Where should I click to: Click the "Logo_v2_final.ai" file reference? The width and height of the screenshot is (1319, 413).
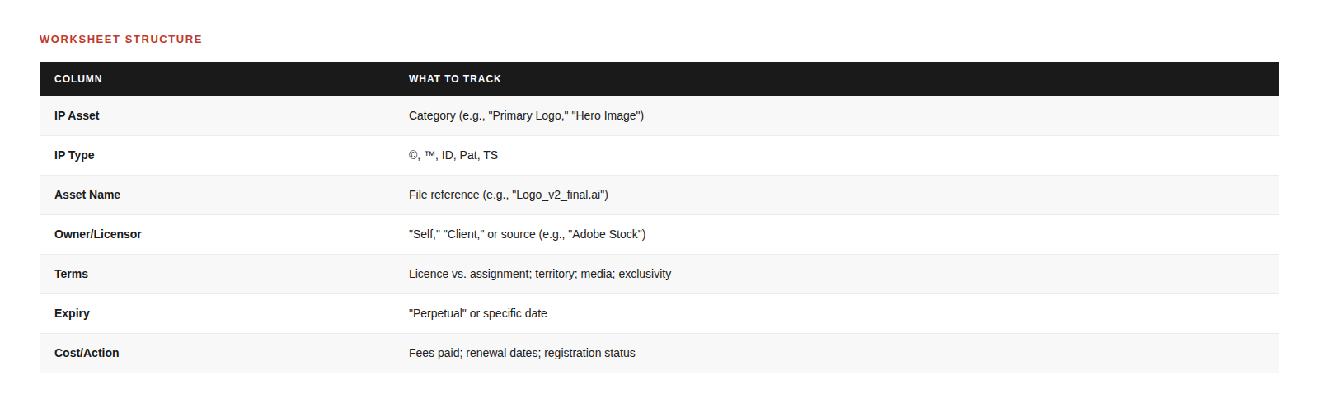click(559, 195)
